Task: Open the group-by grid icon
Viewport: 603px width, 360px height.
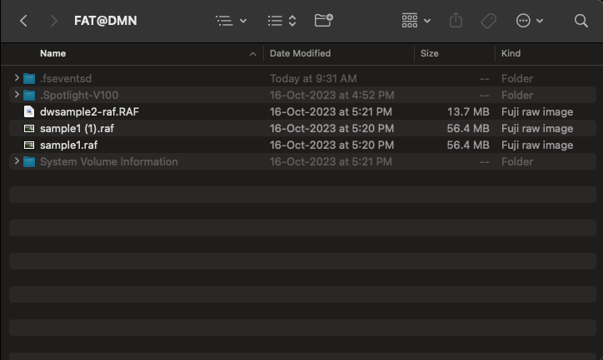Action: pos(410,21)
